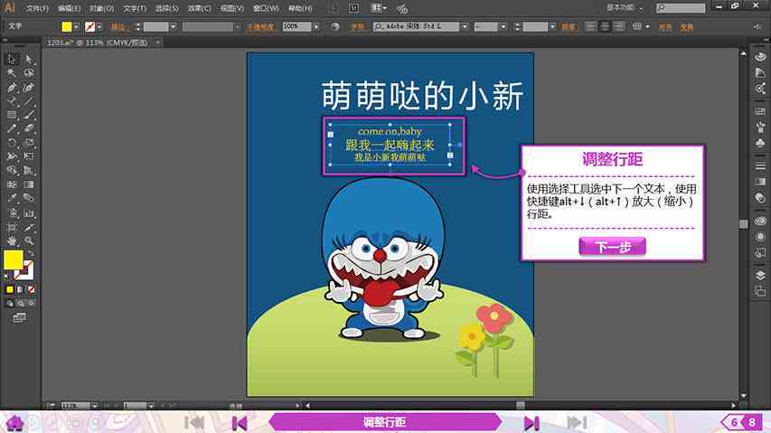Jump to the last tutorial step
The height and width of the screenshot is (433, 771).
577,422
